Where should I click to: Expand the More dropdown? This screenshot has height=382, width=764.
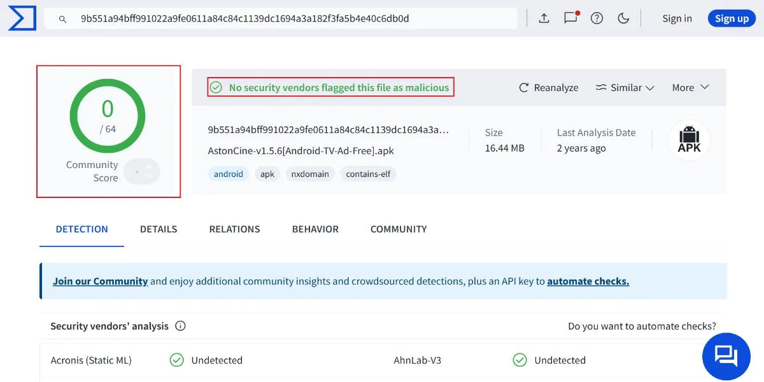[x=690, y=87]
